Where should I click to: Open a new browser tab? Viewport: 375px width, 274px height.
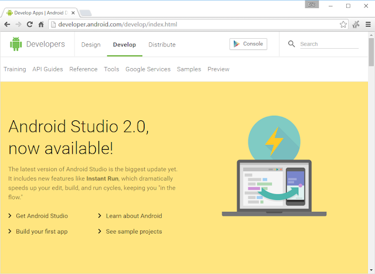click(86, 13)
